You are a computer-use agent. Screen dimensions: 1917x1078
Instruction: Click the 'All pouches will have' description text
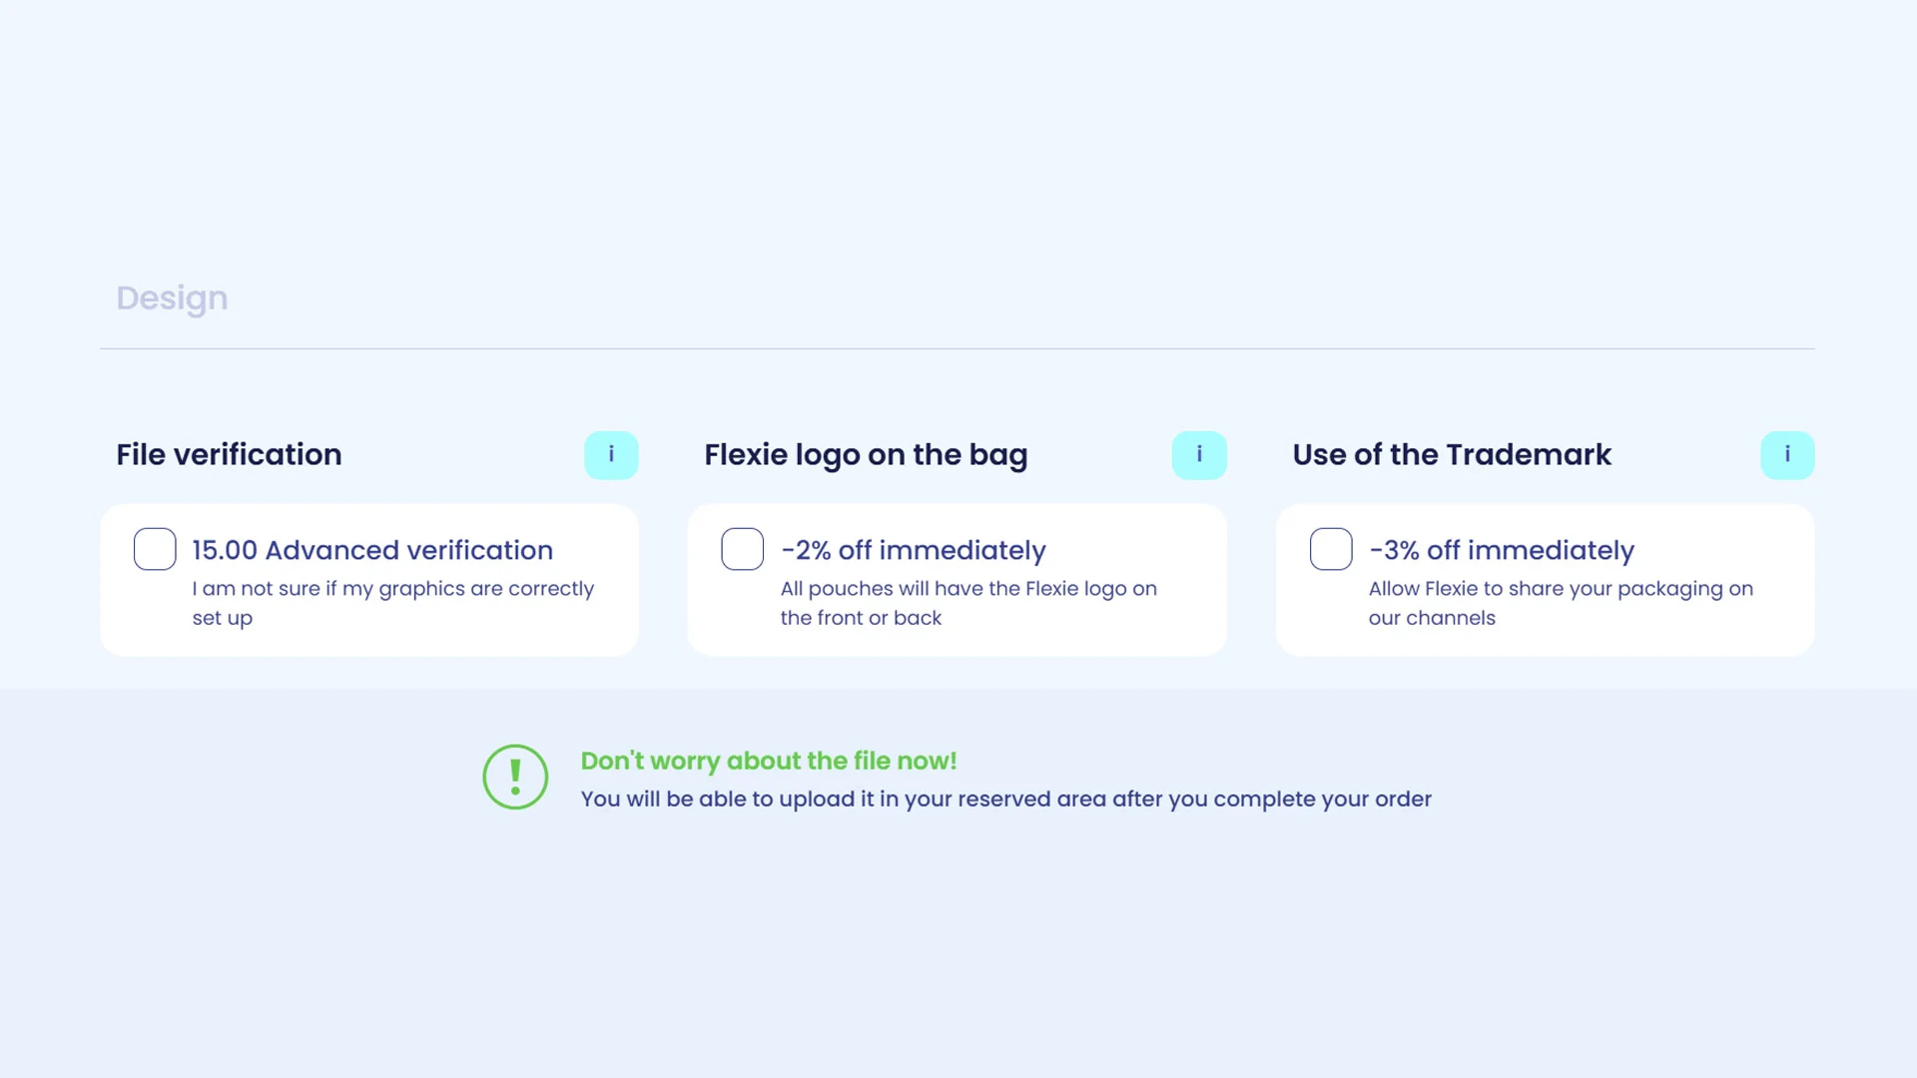968,603
